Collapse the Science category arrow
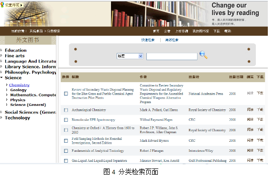Image resolution: width=275 pixels, height=179 pixels. tap(1, 77)
